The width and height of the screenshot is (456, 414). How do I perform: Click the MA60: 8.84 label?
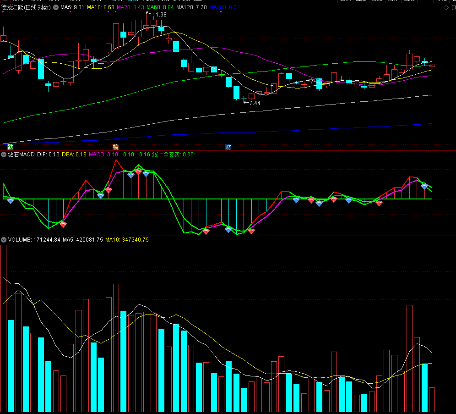[x=160, y=7]
